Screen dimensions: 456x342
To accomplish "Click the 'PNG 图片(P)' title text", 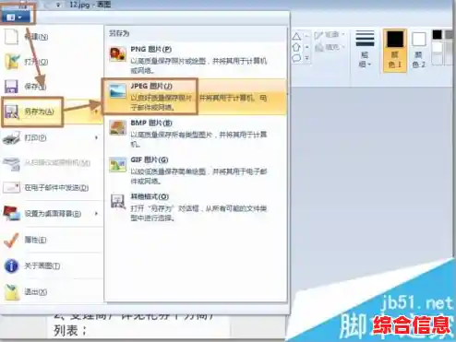I will tap(151, 49).
